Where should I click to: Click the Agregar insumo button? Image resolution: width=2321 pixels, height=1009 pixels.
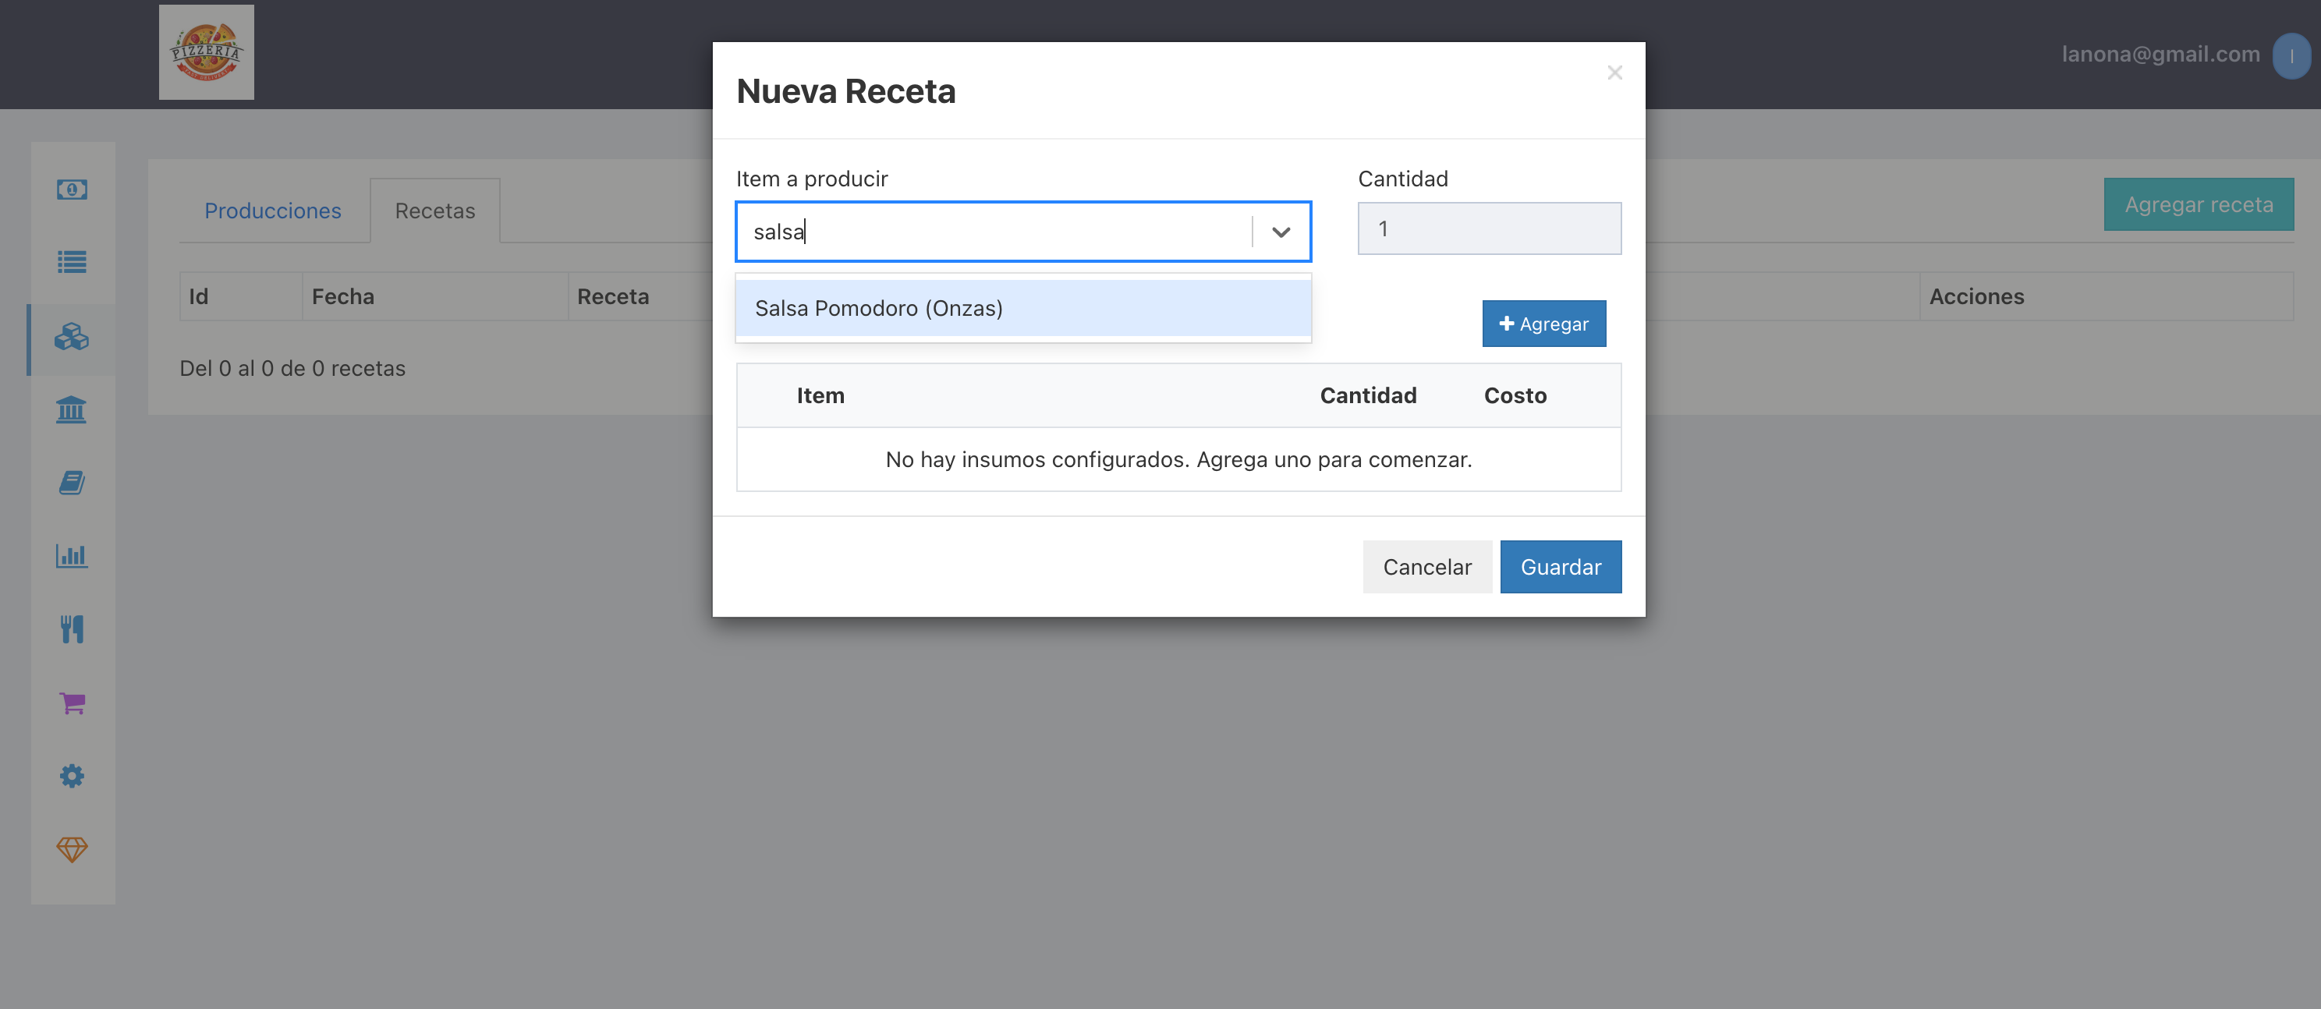[1543, 324]
